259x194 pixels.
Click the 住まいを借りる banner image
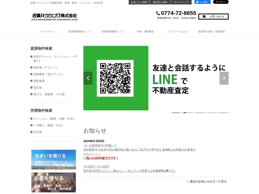pos(54,160)
